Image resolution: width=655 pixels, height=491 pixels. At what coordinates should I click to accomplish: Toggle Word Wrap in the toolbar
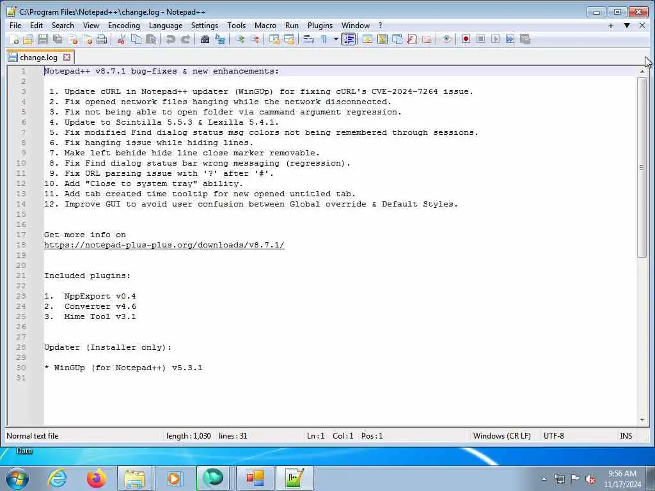pyautogui.click(x=309, y=39)
